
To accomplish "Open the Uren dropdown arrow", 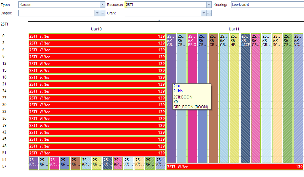I will click(x=204, y=13).
